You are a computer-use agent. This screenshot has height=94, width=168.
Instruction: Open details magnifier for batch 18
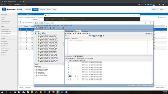click(x=26, y=40)
